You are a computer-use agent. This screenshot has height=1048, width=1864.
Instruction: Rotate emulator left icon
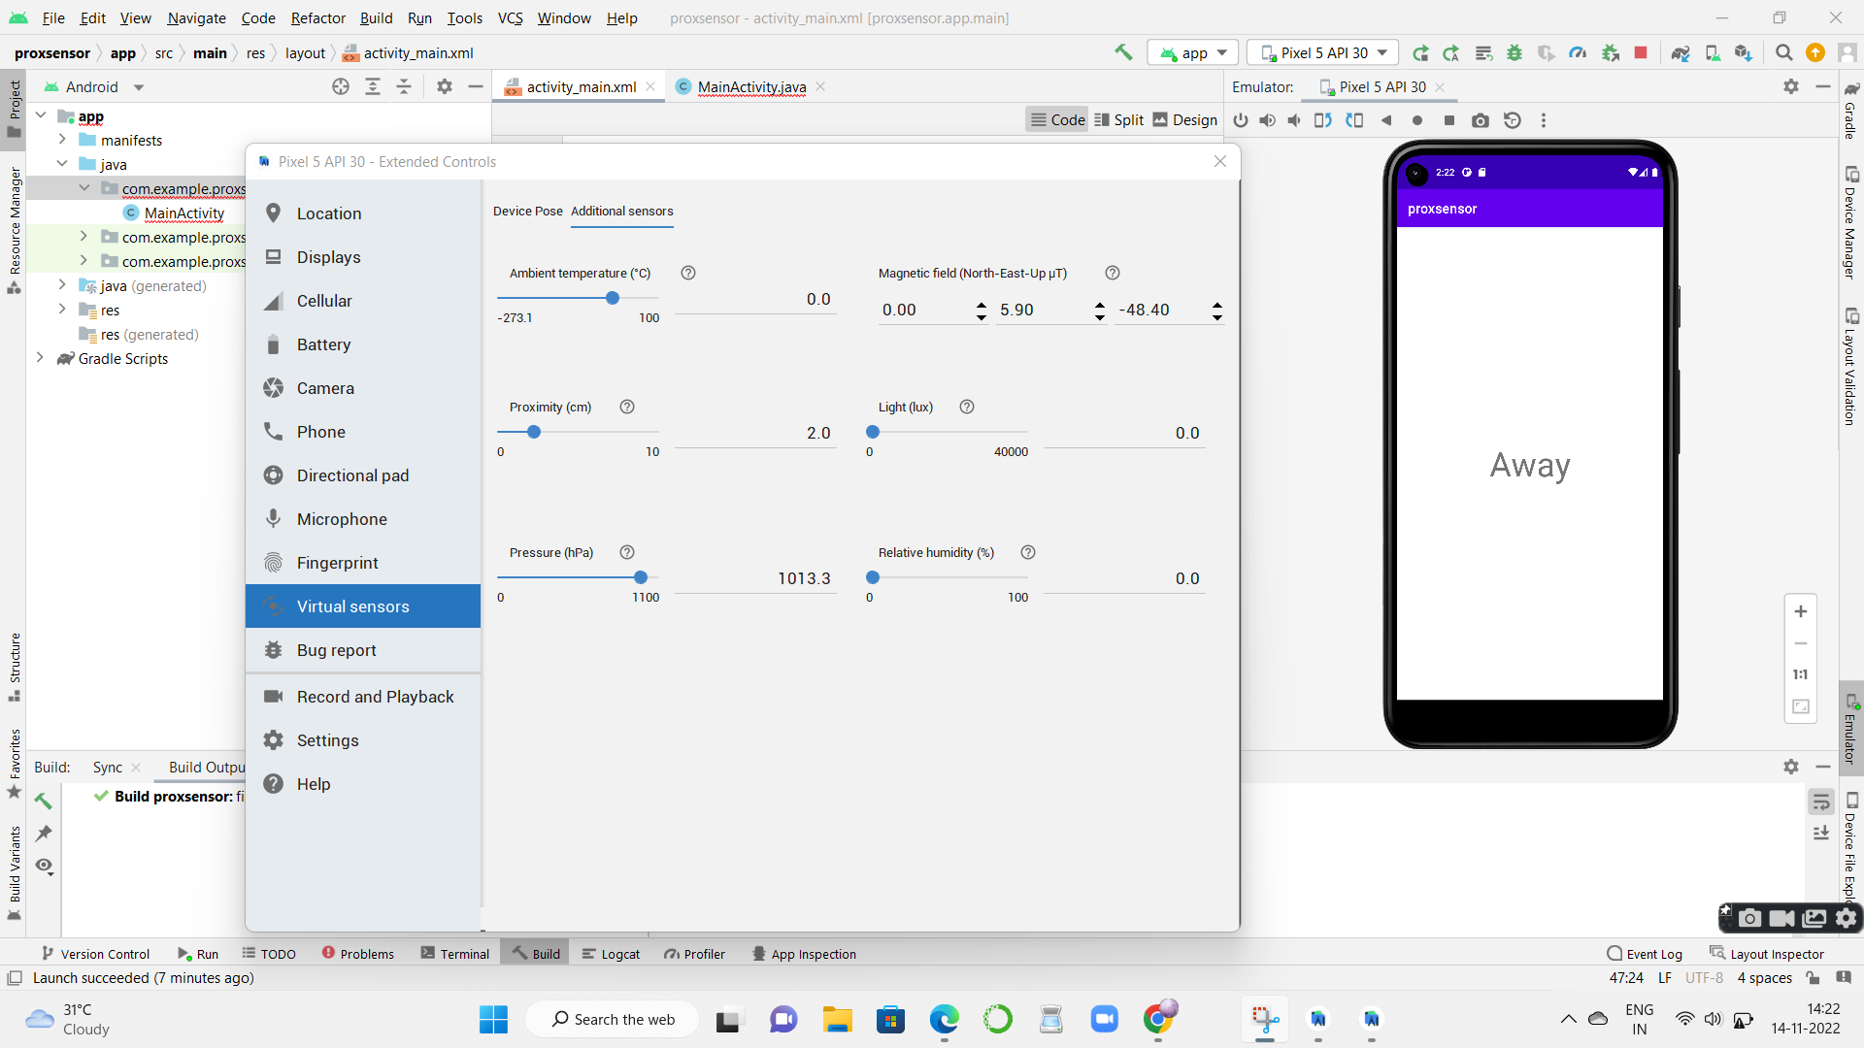click(1322, 120)
